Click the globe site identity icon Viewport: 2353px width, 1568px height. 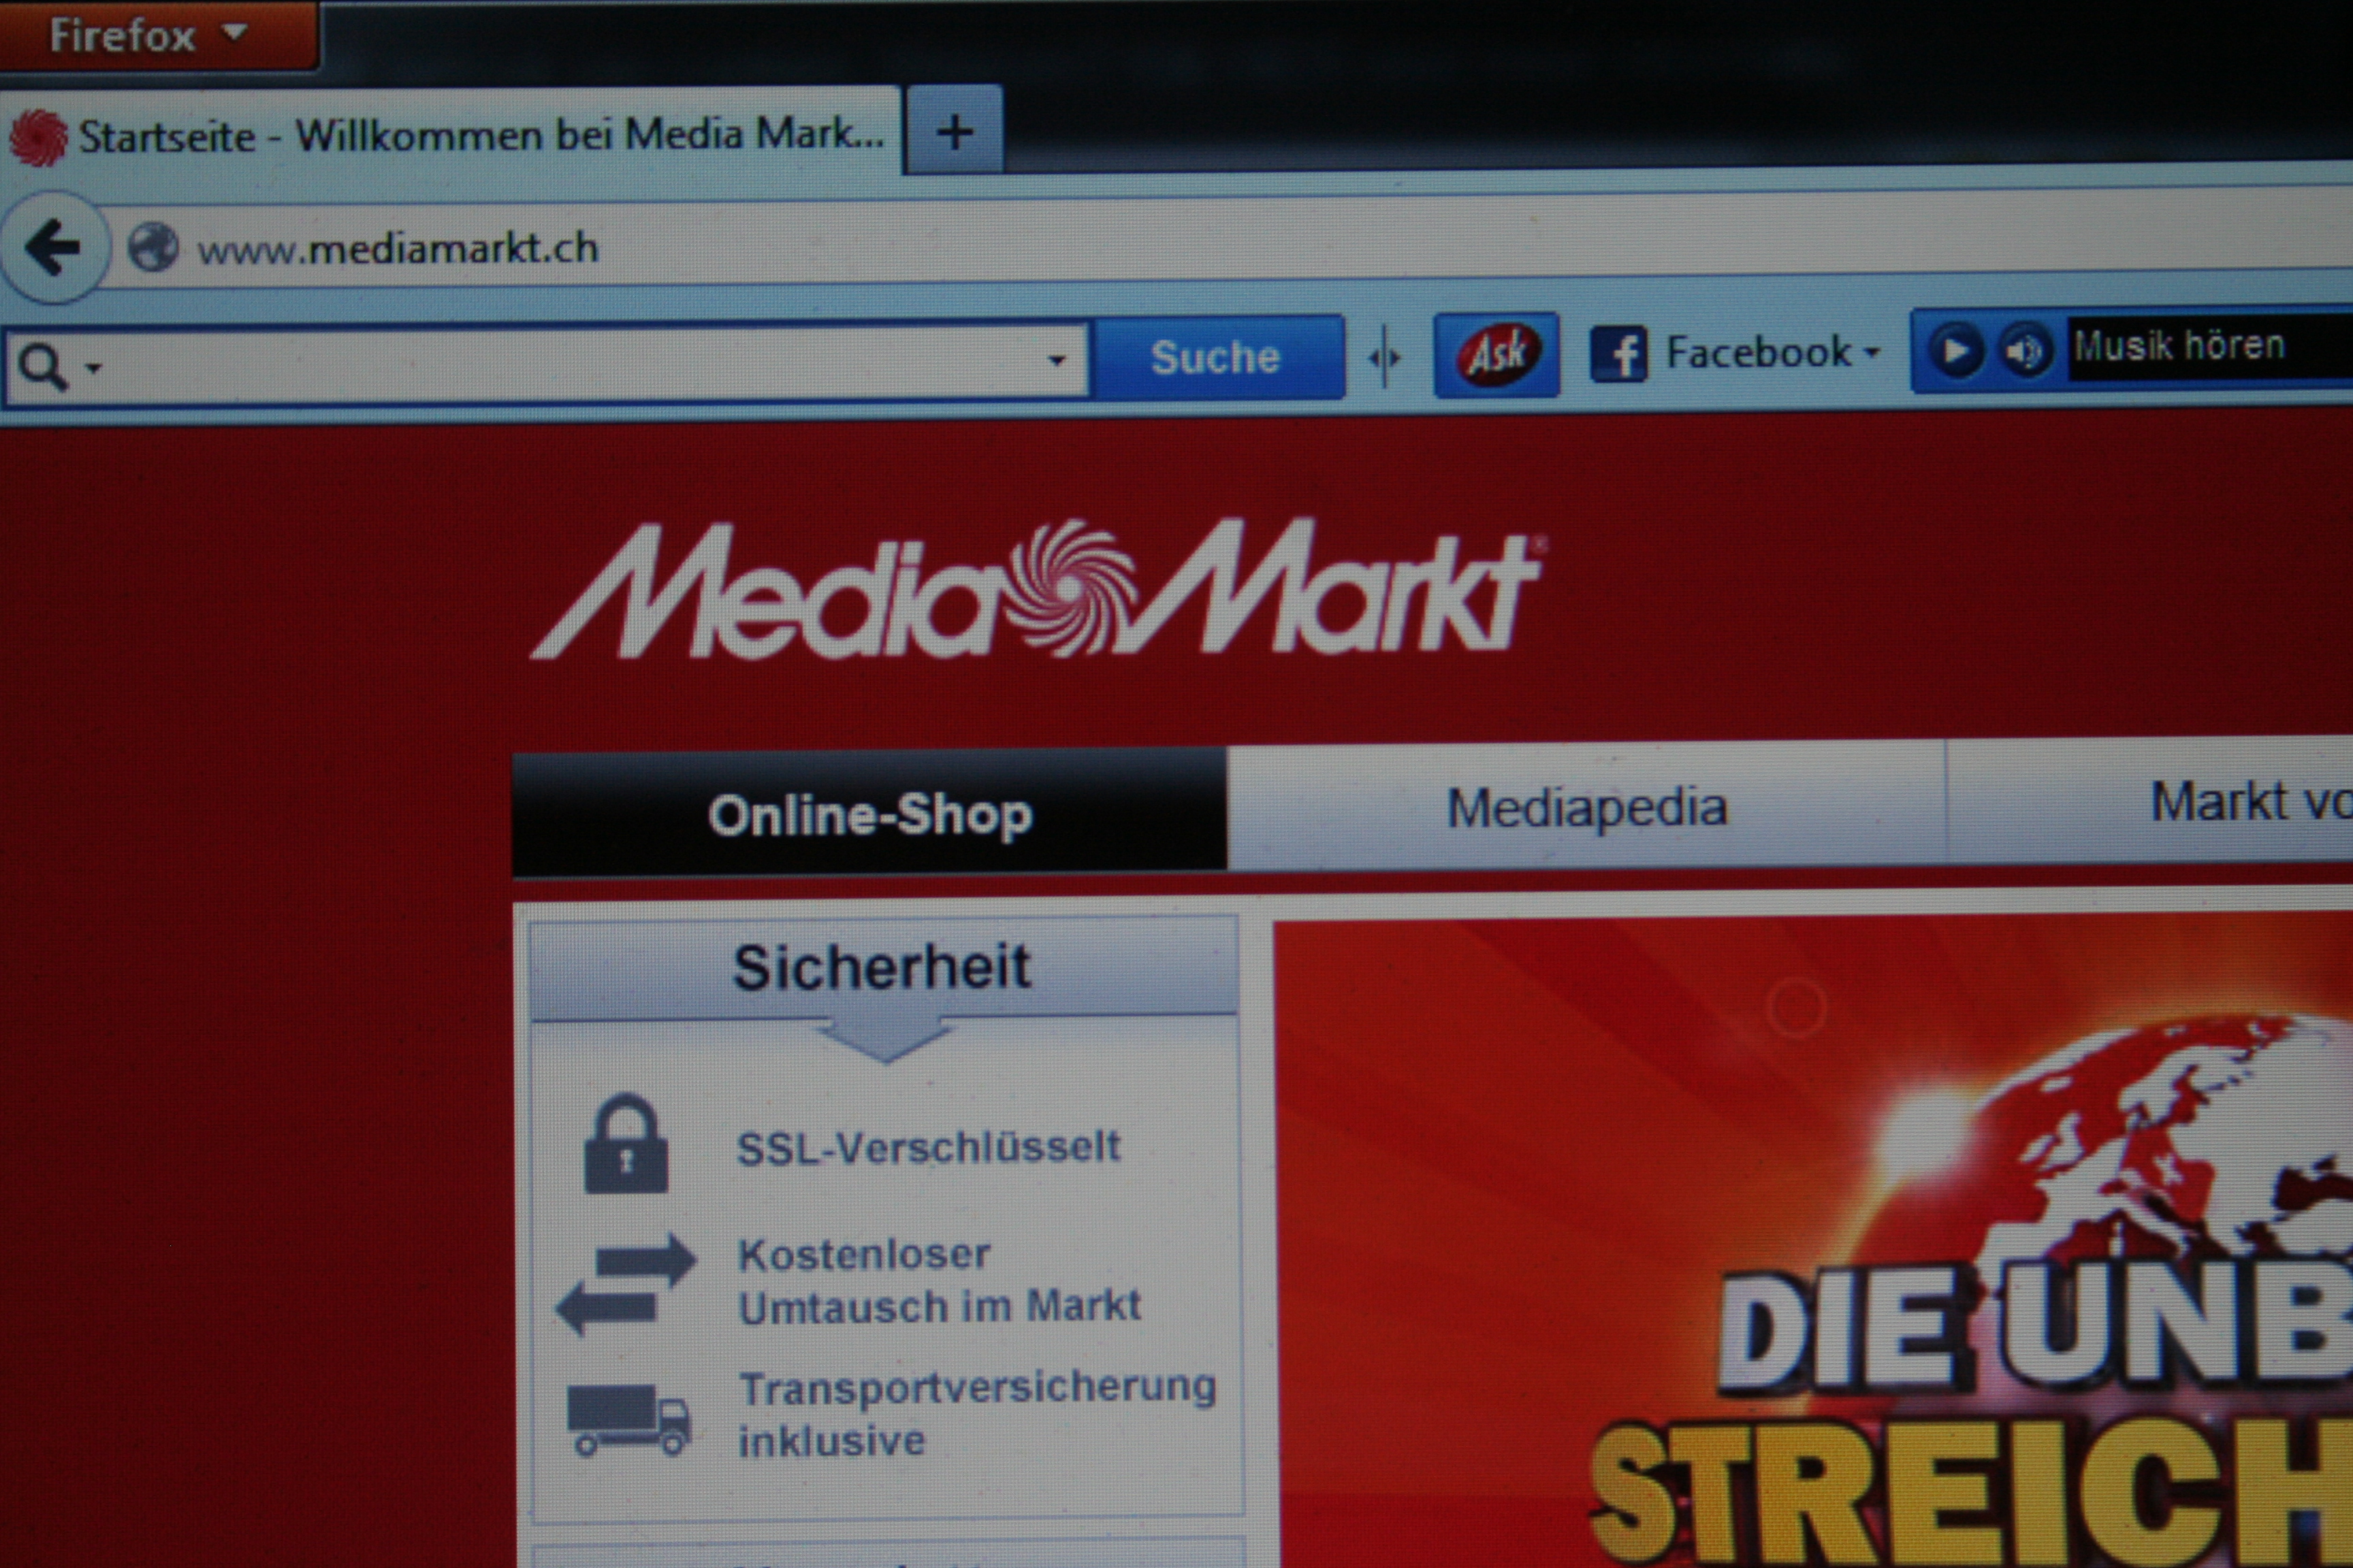click(x=153, y=247)
